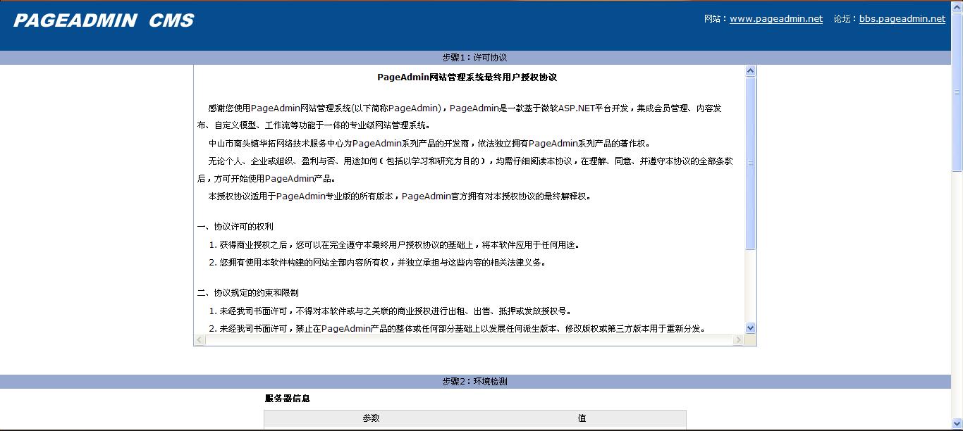Open the bbs.pageadmin.net forum link
This screenshot has height=431, width=963.
[902, 19]
